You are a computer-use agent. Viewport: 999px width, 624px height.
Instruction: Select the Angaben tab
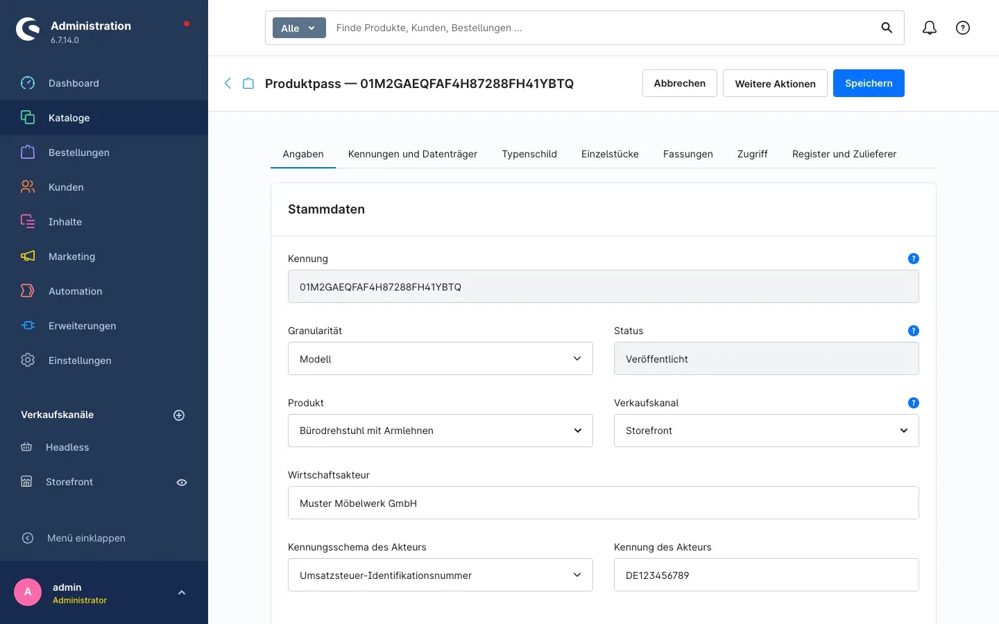point(303,154)
